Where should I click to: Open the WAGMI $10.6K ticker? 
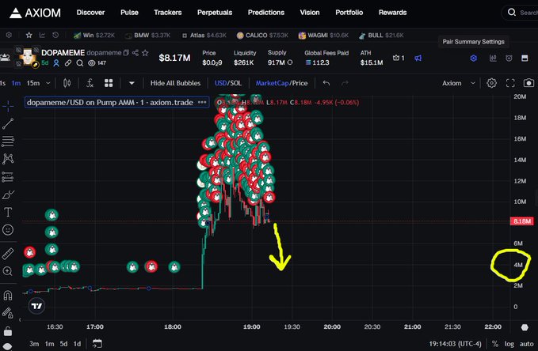tap(323, 36)
